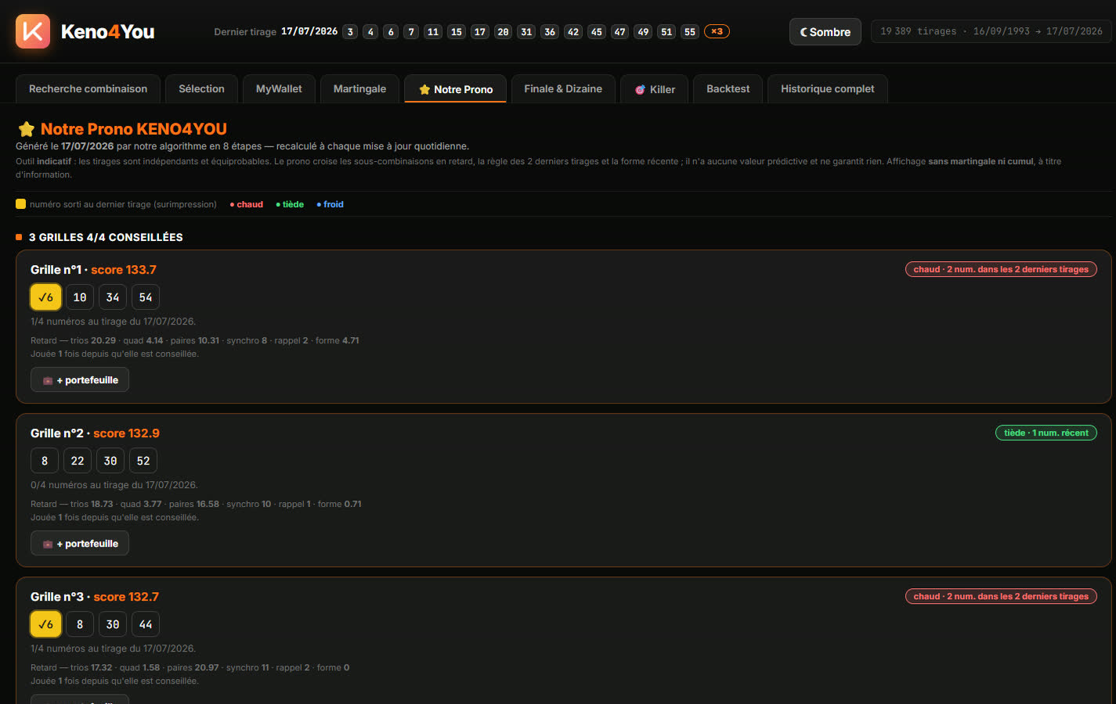Select the Notre Prono tab

point(456,89)
